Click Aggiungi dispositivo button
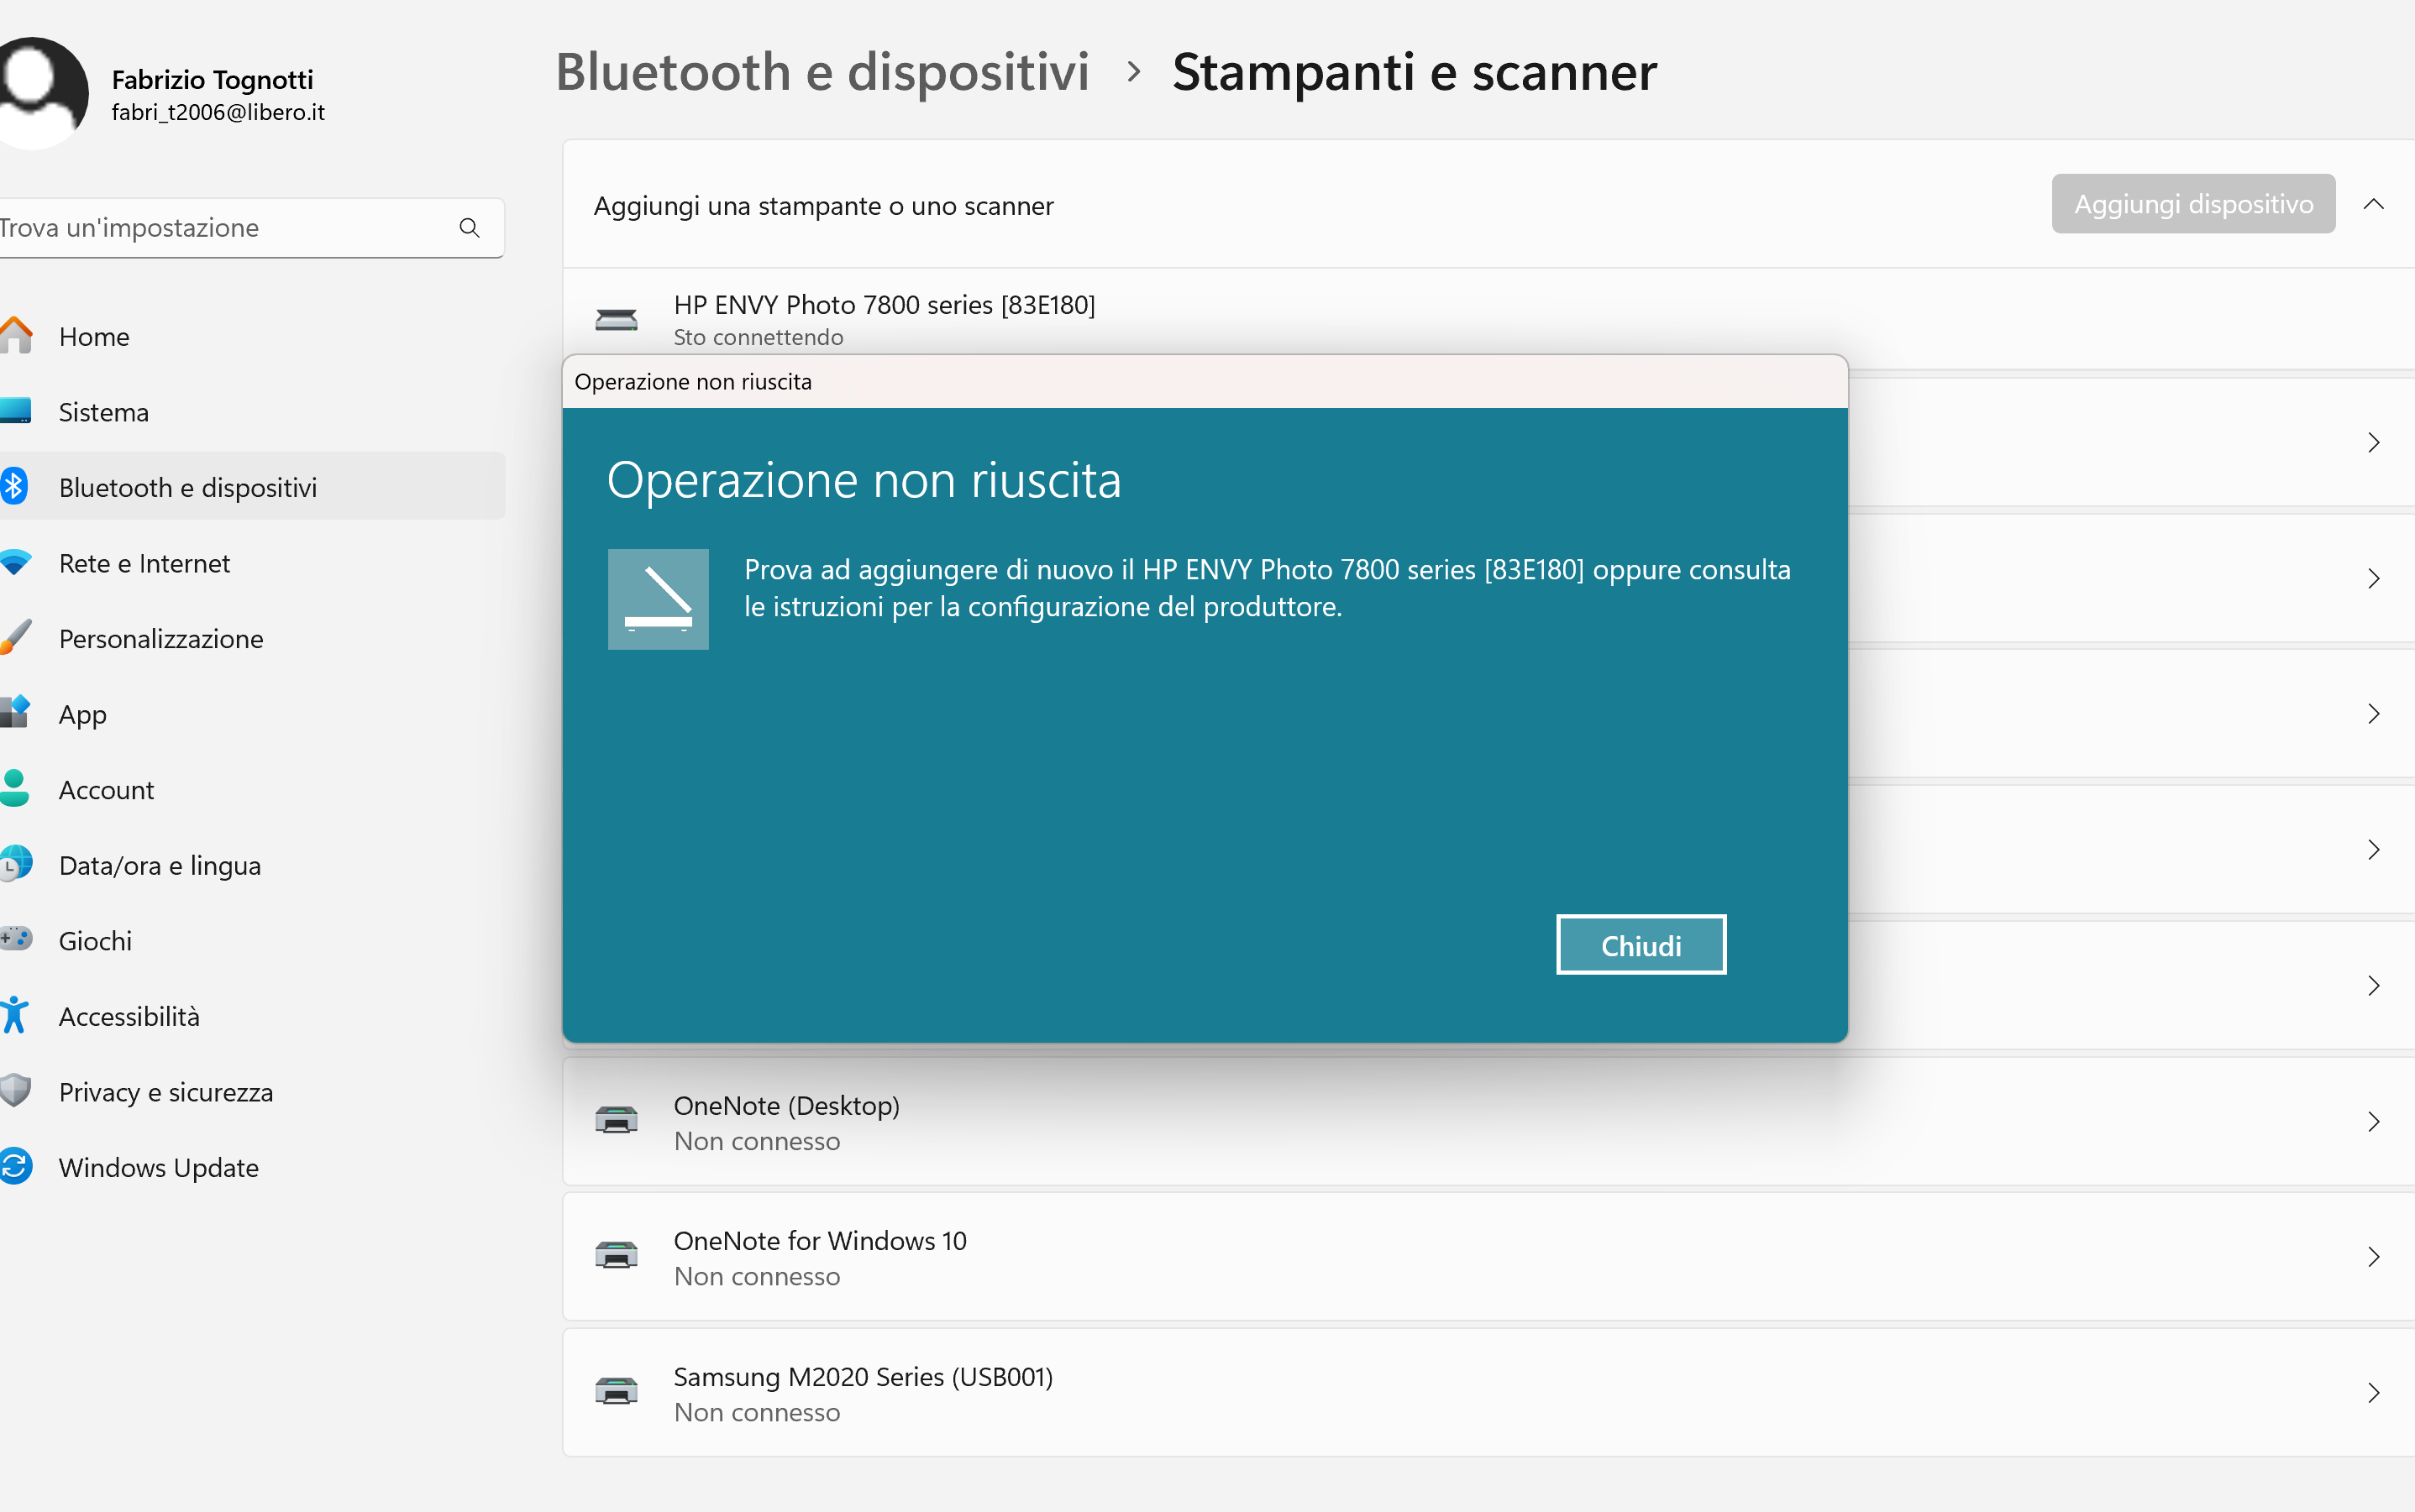This screenshot has height=1512, width=2415. (x=2192, y=204)
